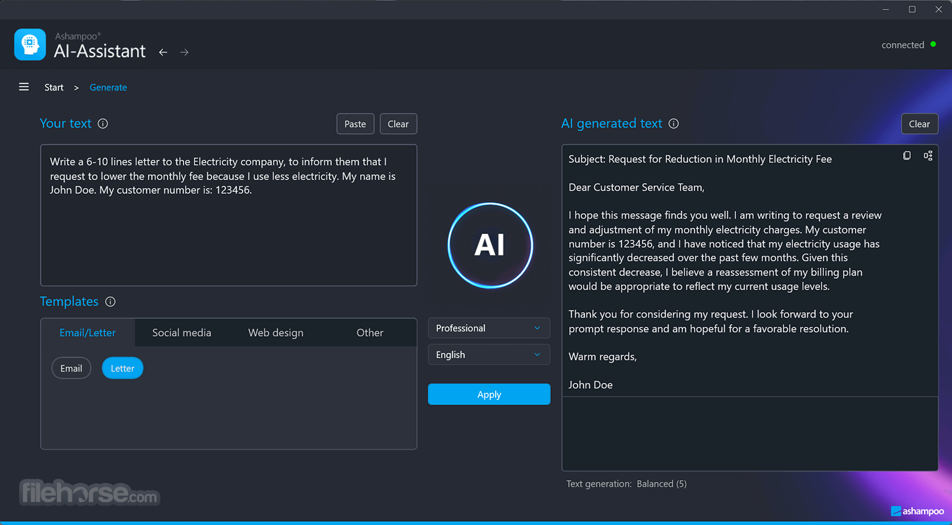
Task: Show info for Templates
Action: [x=110, y=302]
